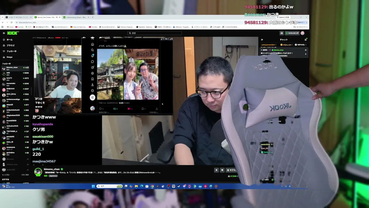Open the icon left of KICKsを入手
Screen dimensions: 369x208
(282, 33)
